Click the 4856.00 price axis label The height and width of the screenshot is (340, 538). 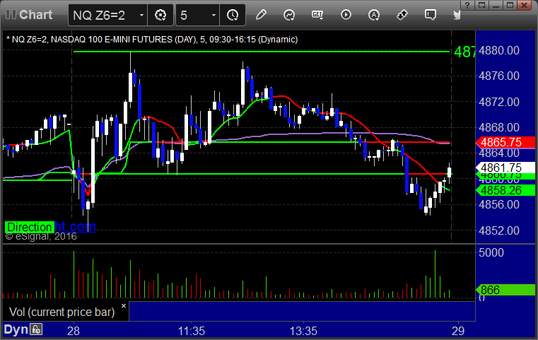(x=499, y=204)
